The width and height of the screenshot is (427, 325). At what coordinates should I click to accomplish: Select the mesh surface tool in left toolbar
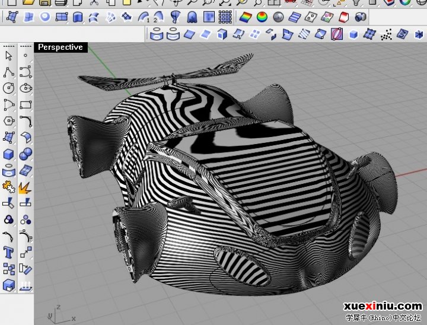(x=26, y=170)
